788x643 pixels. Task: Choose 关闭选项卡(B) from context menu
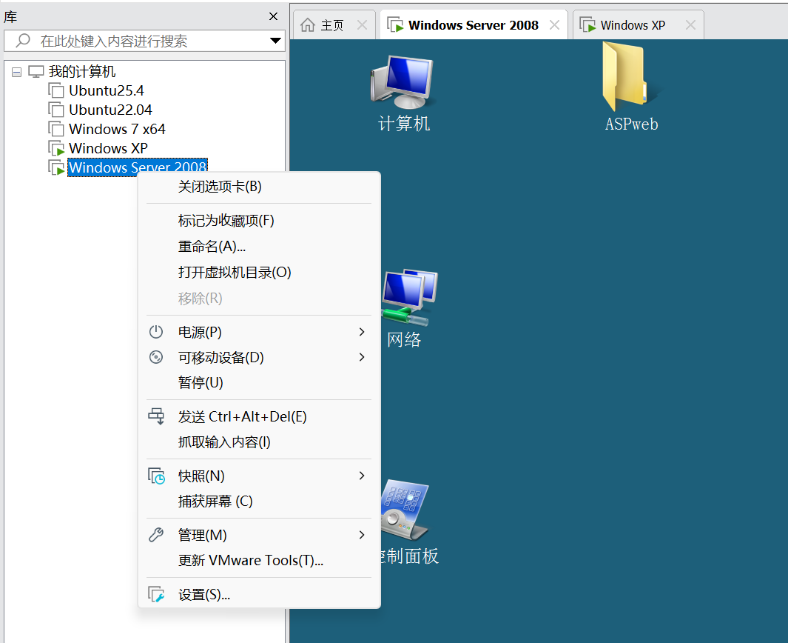pos(259,187)
